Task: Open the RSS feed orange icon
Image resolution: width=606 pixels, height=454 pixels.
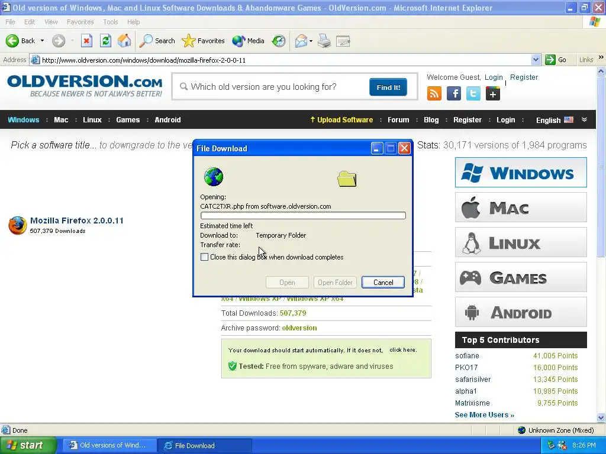Action: [434, 93]
